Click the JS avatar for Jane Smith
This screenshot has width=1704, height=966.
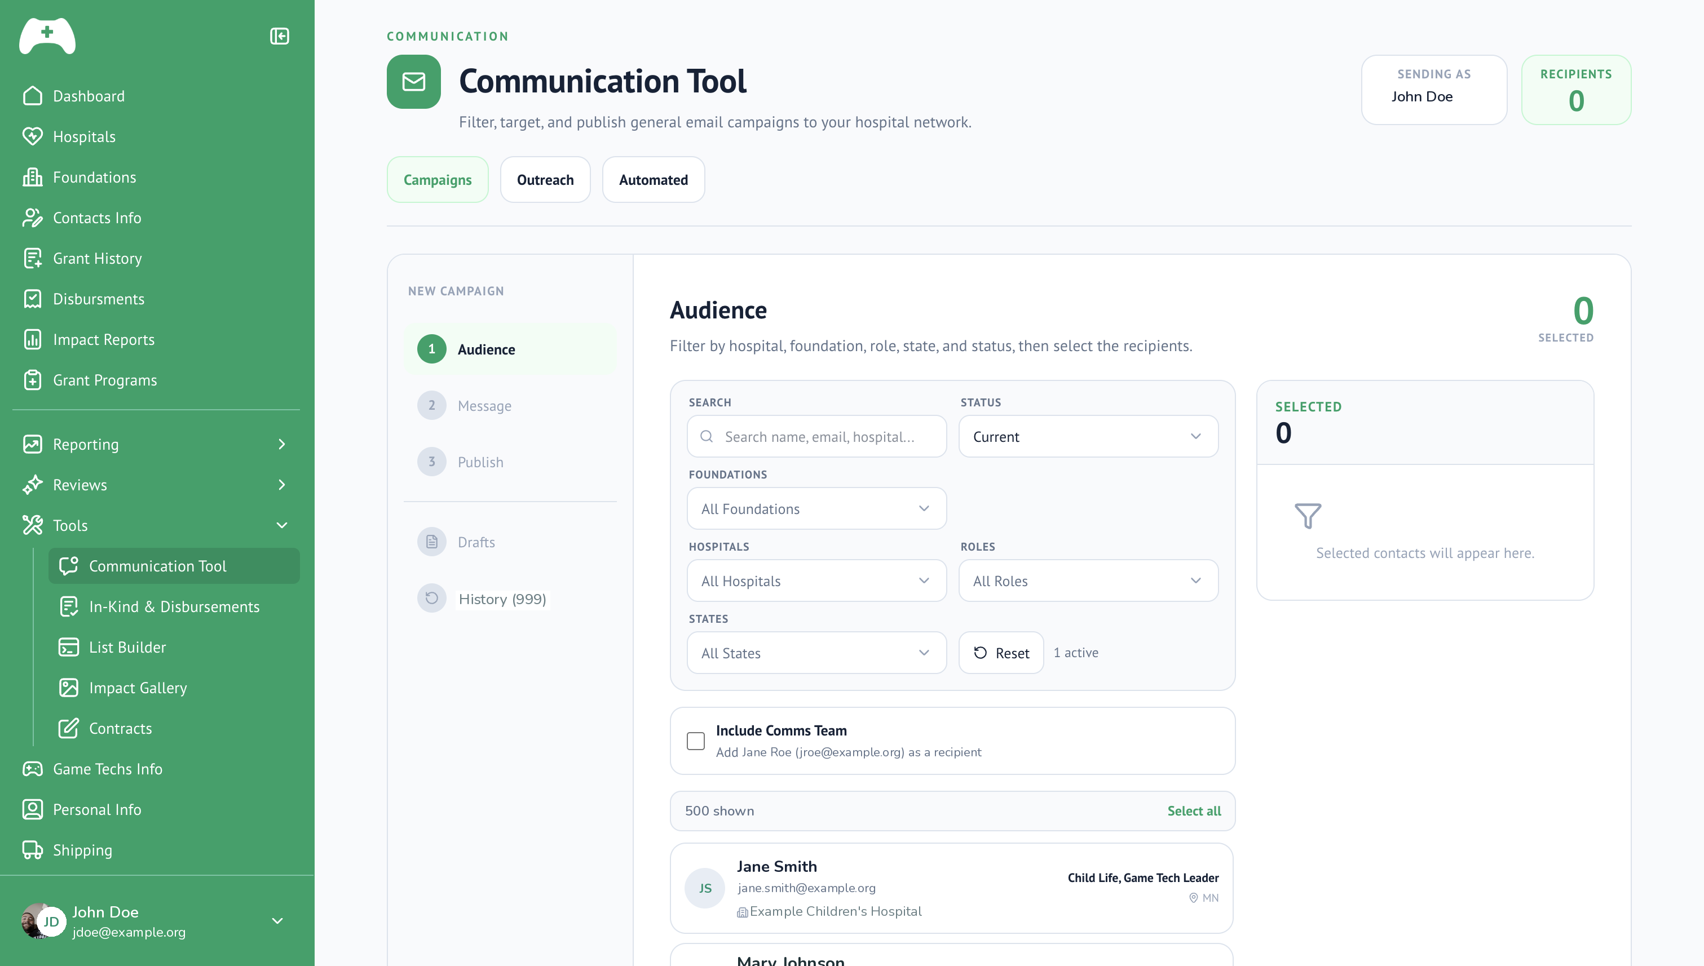pyautogui.click(x=705, y=888)
